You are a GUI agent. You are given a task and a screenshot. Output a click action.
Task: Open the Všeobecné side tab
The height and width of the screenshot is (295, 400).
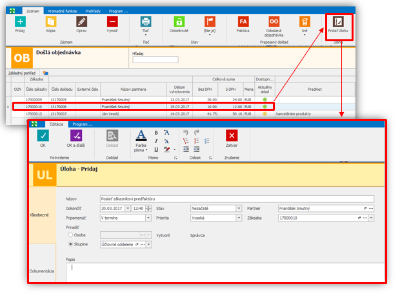43,215
